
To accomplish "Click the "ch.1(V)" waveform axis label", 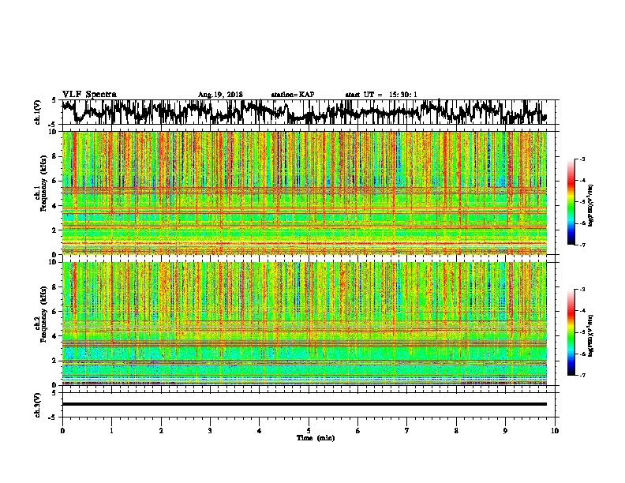I will [37, 112].
